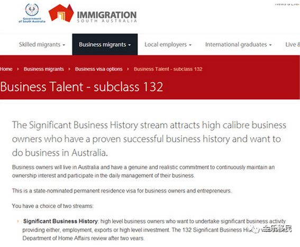Click the red Immigration South Australia map logo
The width and height of the screenshot is (300, 247).
pyautogui.click(x=61, y=13)
